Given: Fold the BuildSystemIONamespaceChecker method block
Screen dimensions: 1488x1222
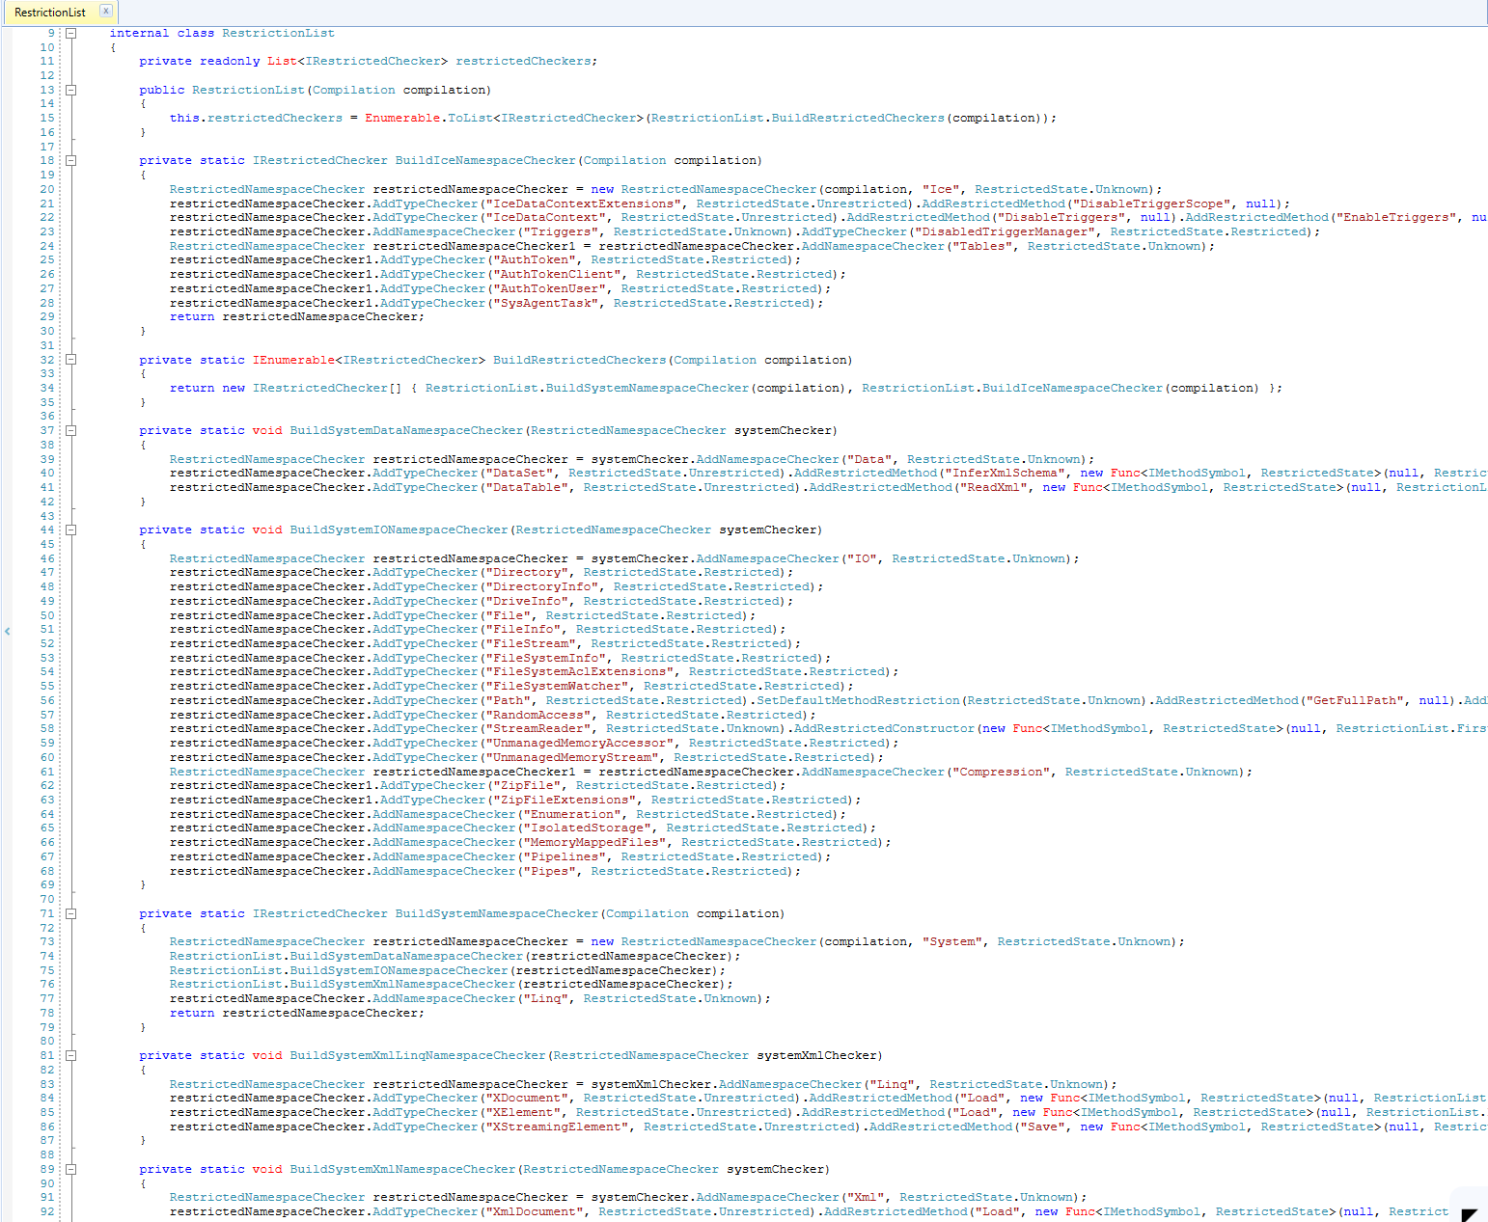Looking at the screenshot, I should (70, 530).
